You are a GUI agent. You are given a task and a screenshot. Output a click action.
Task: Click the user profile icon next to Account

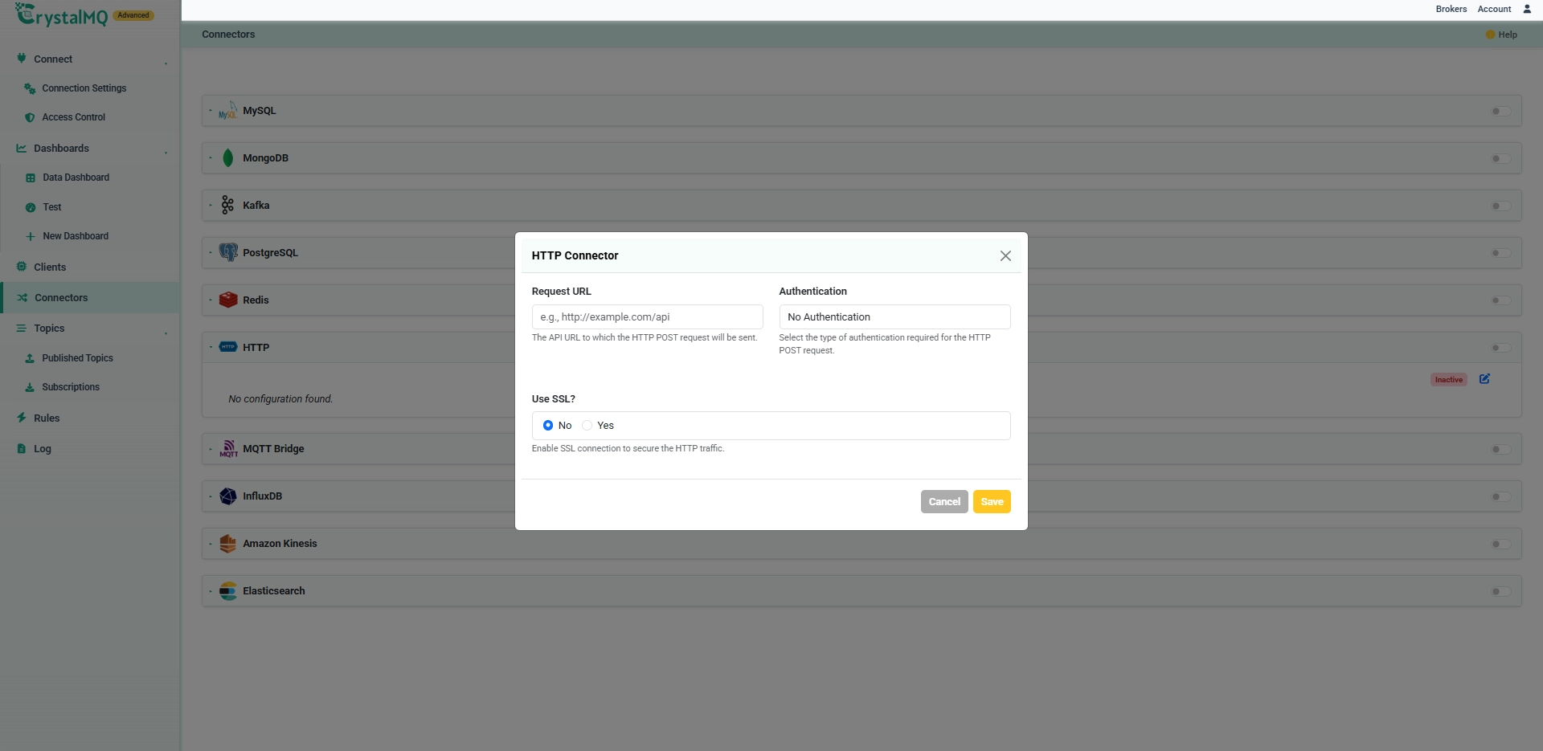(x=1527, y=9)
